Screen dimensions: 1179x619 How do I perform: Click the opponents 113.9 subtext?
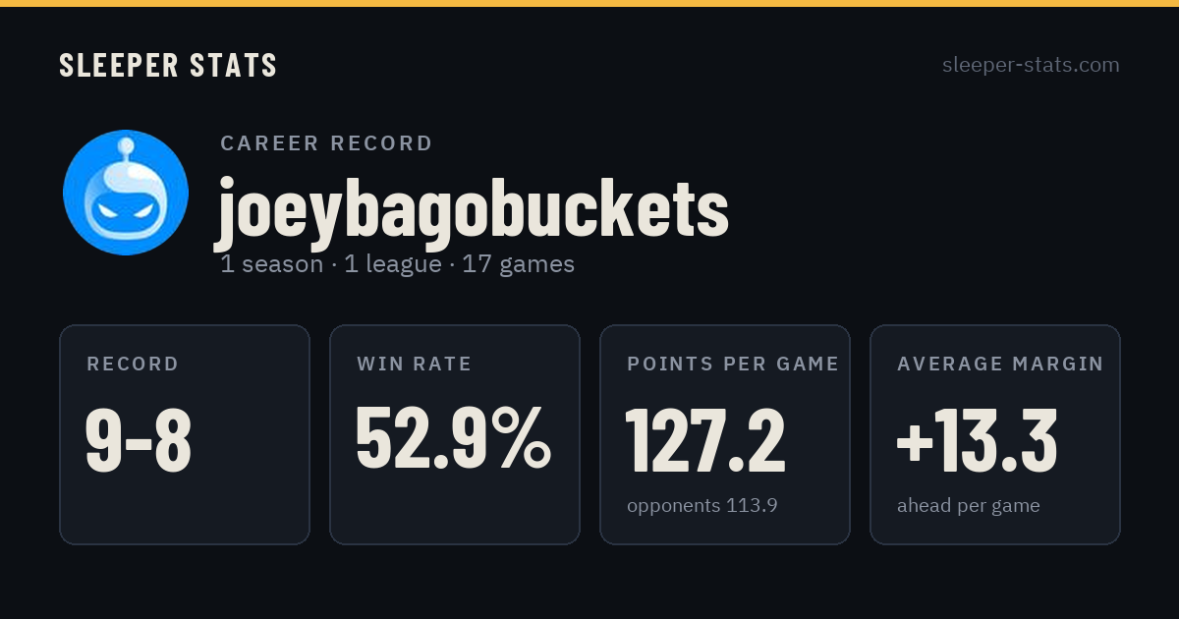(x=702, y=506)
